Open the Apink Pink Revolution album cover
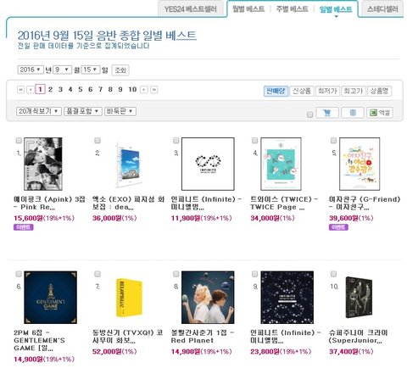 (43, 164)
